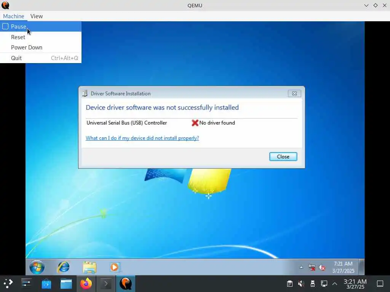Close the QEMU window
390x292 pixels.
click(x=385, y=5)
